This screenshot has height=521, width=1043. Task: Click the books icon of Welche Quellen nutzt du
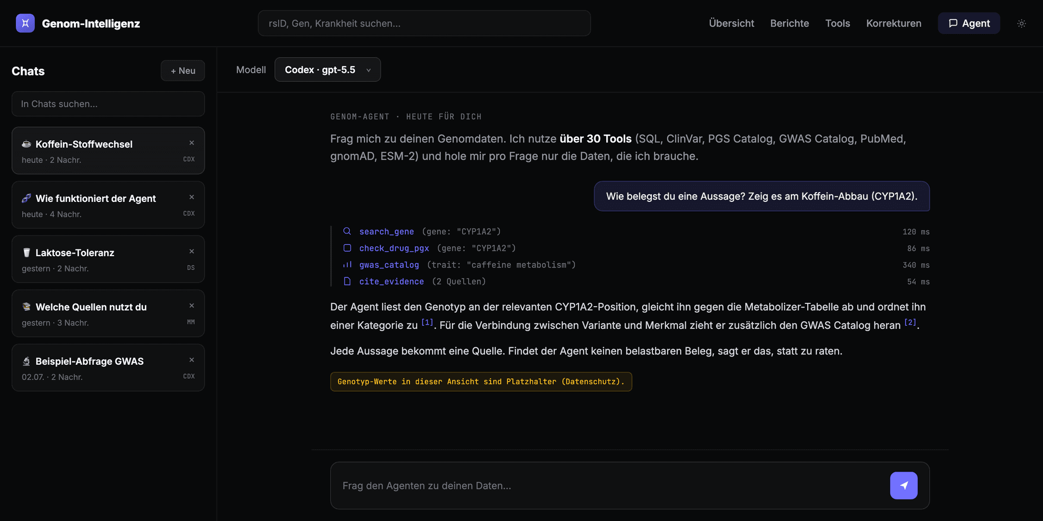point(26,307)
